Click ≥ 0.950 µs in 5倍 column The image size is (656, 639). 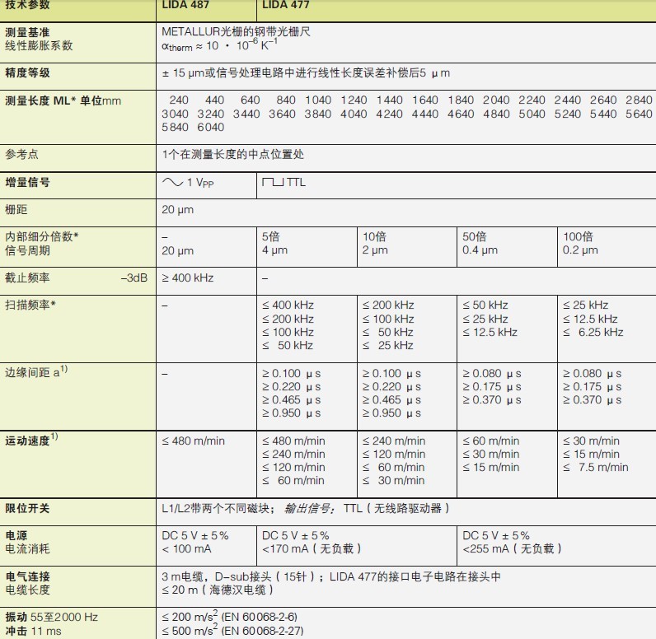point(292,413)
